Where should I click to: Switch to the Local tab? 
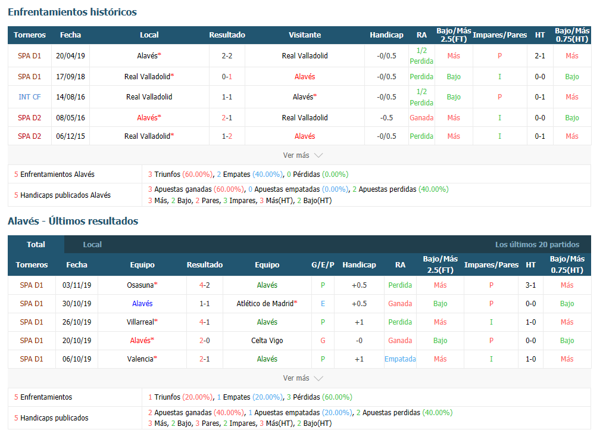point(92,244)
